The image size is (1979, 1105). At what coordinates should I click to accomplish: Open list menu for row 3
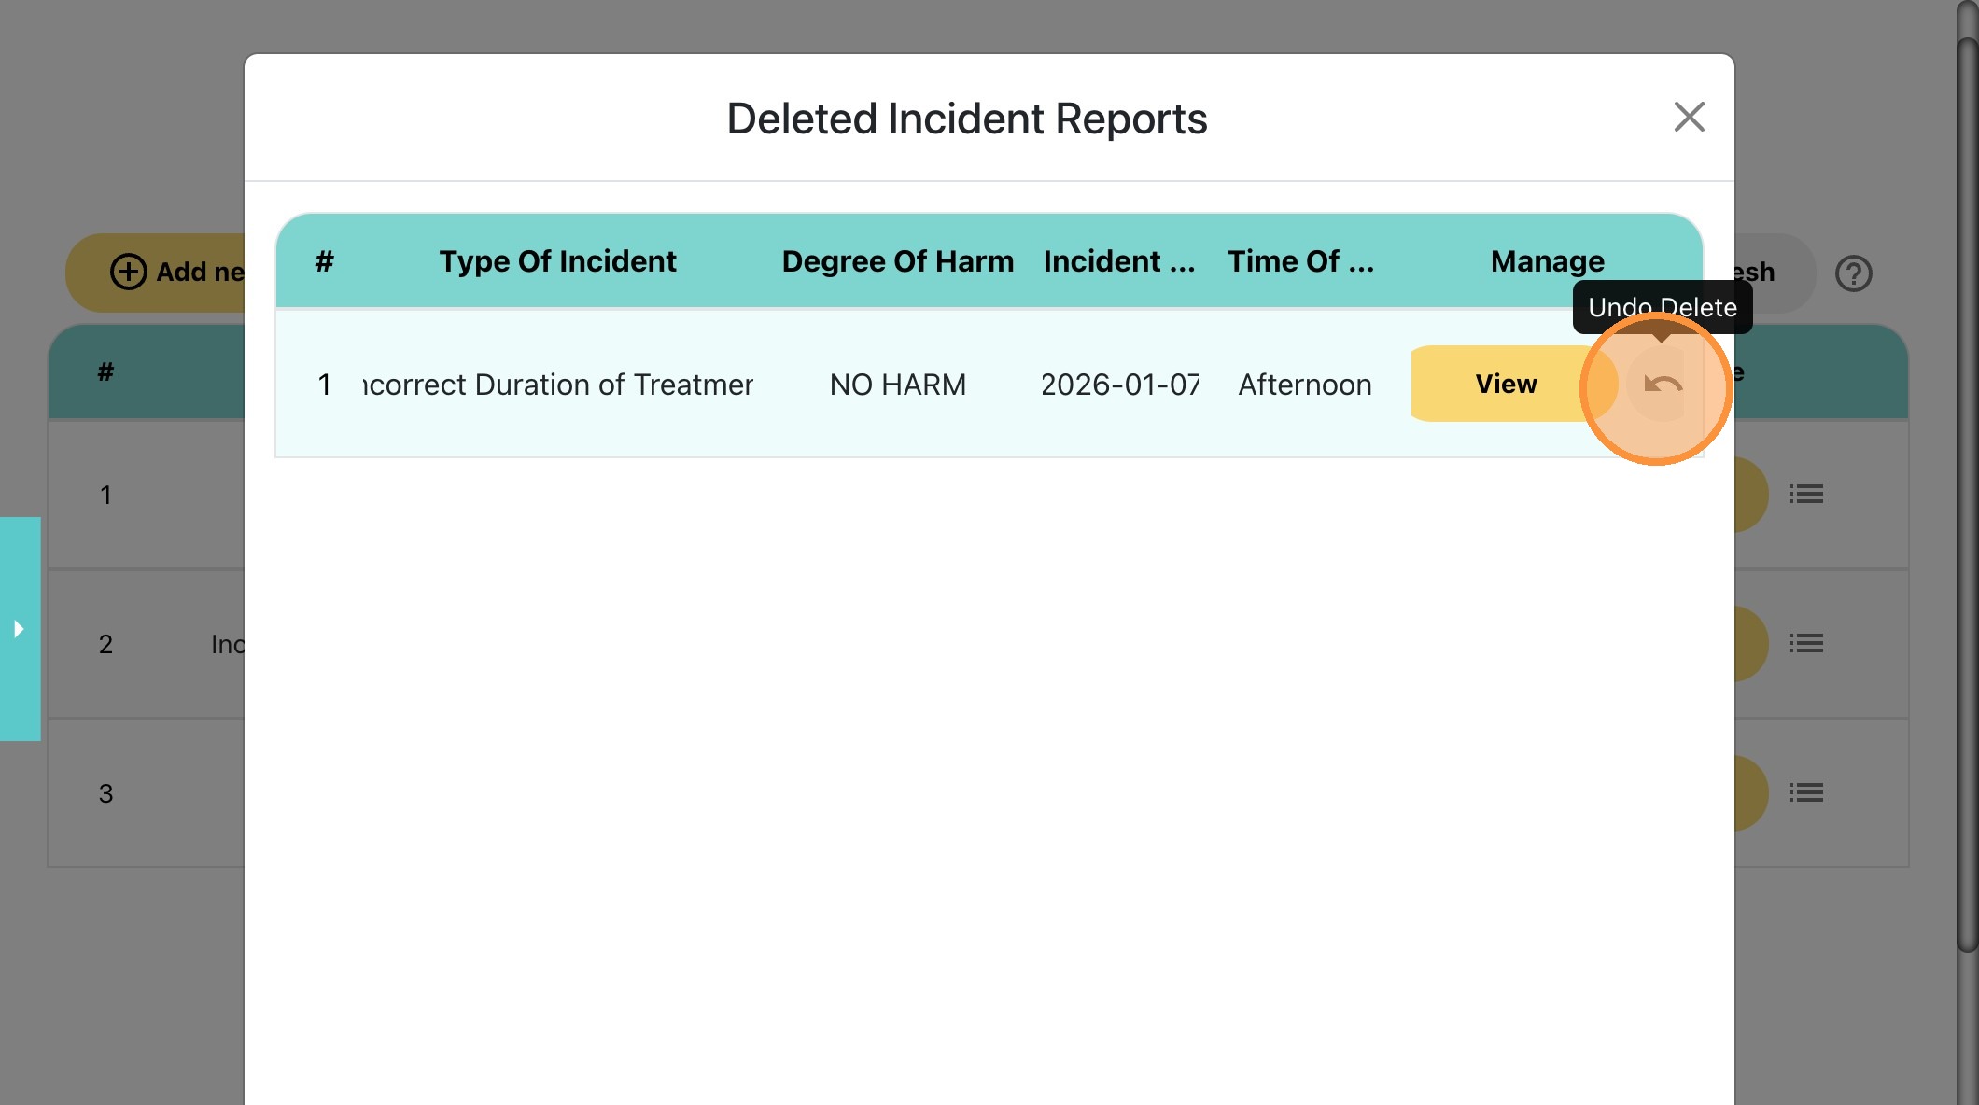click(1805, 792)
